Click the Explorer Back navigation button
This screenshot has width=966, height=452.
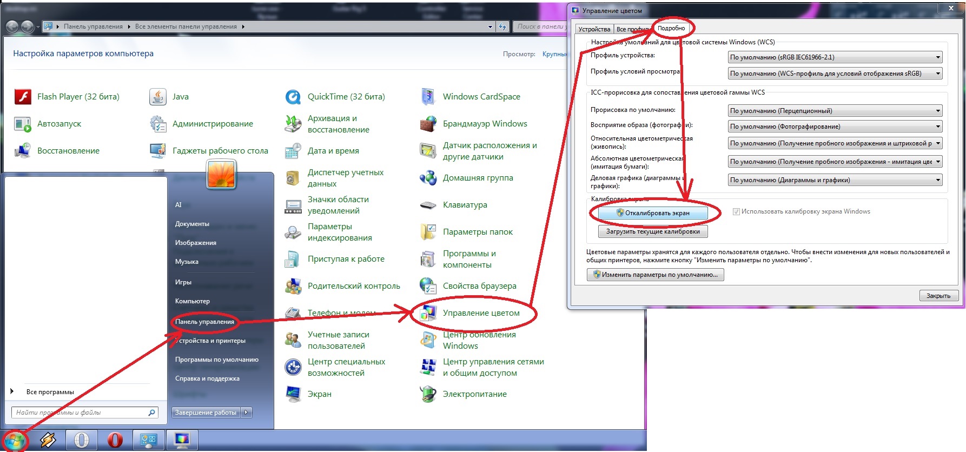(x=12, y=26)
